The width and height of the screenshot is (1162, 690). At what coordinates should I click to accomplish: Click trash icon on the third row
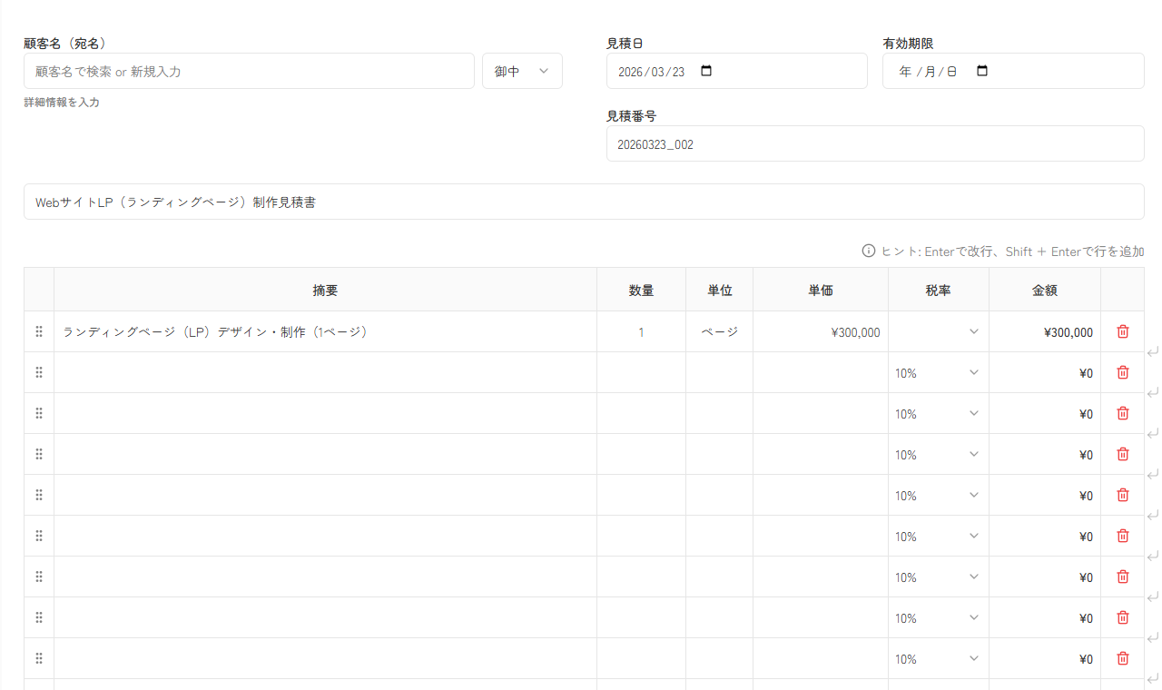point(1122,414)
